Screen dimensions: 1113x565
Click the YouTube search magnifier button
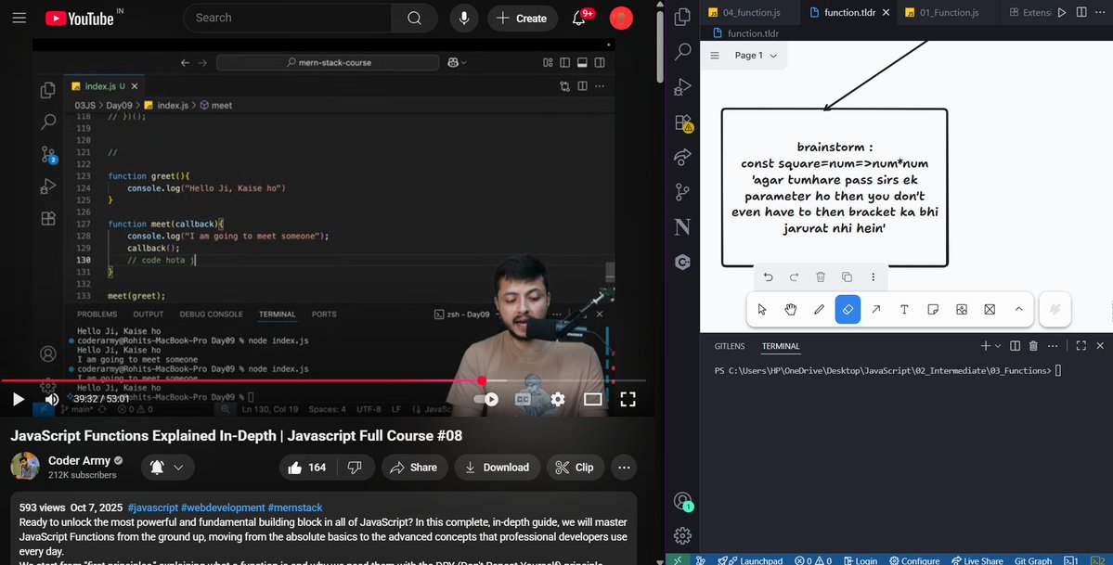pyautogui.click(x=415, y=18)
